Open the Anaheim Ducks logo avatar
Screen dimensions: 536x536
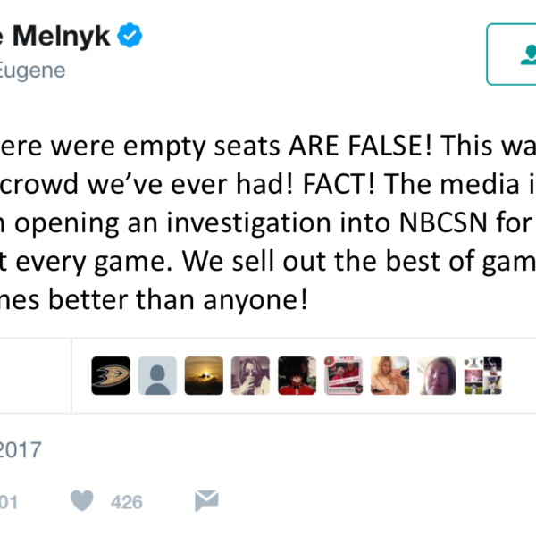111,376
